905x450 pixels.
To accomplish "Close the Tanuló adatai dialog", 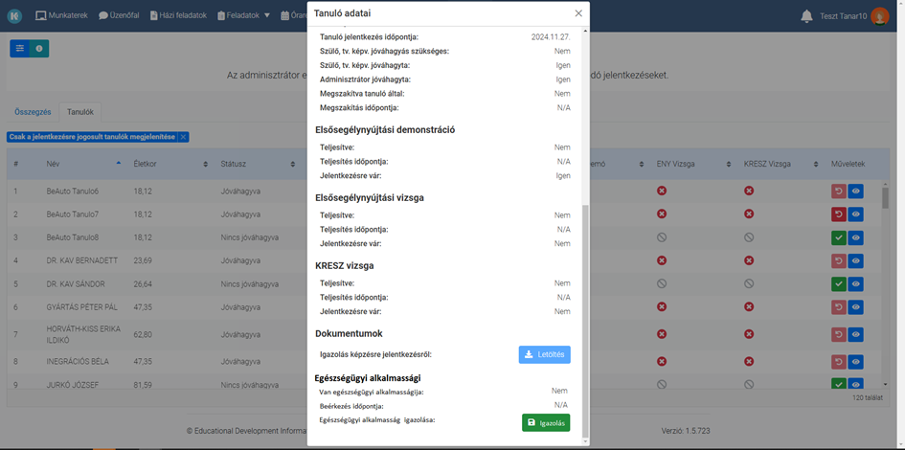I will click(x=578, y=13).
